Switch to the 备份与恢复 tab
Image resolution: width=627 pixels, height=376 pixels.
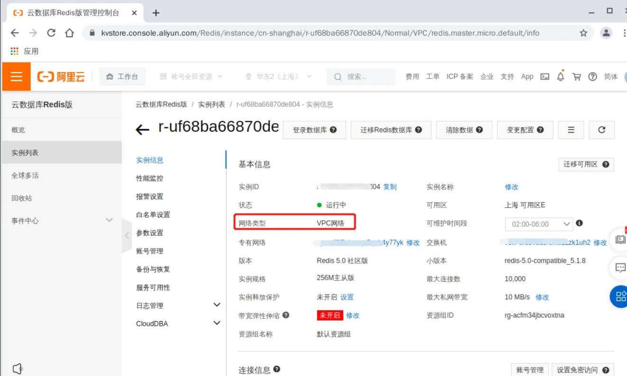coord(153,269)
